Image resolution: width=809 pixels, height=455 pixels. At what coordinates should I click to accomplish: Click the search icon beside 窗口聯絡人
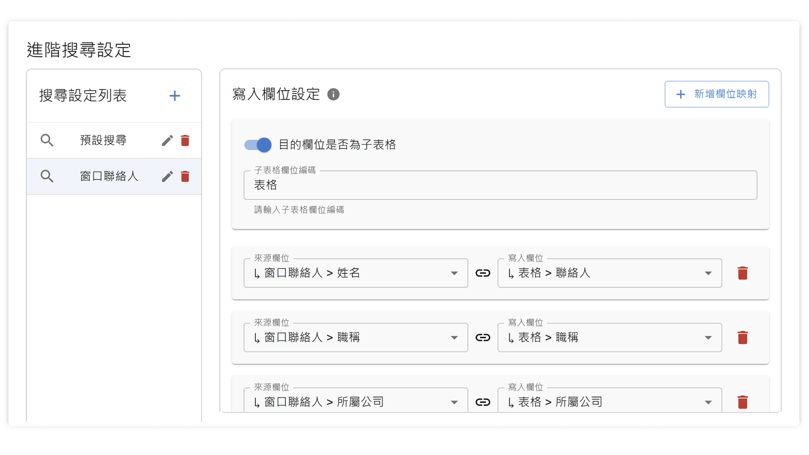tap(47, 176)
